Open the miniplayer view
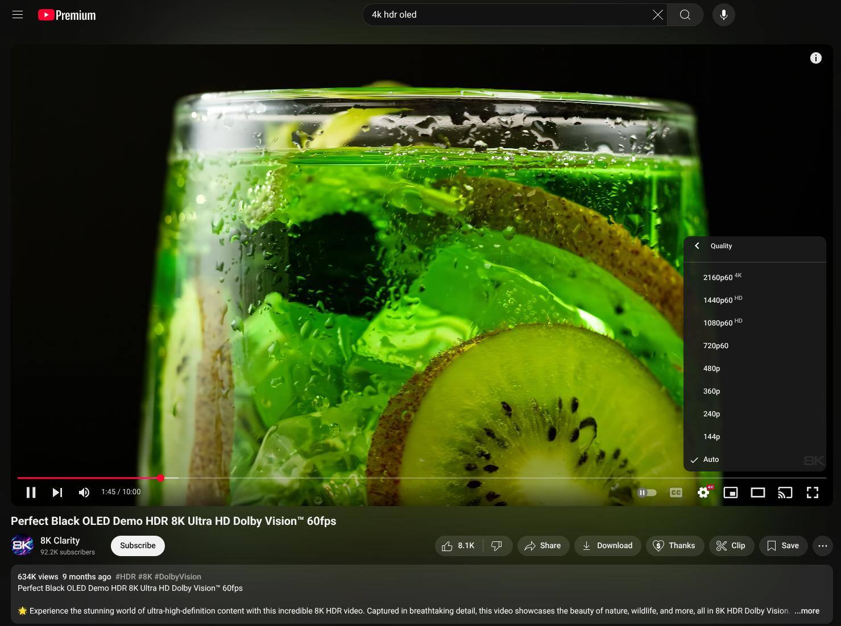Screen dimensions: 841x626 (730, 493)
